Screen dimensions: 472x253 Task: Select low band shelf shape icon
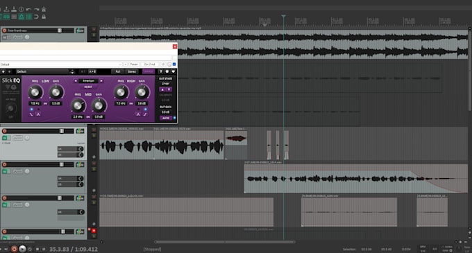tap(31, 114)
